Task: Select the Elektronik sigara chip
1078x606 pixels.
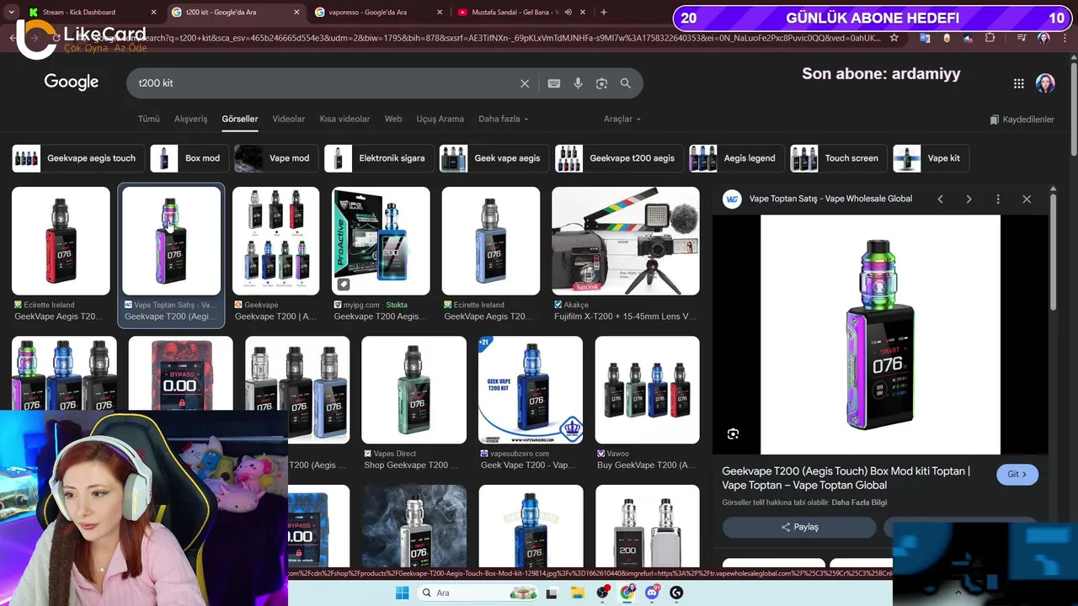Action: click(378, 158)
